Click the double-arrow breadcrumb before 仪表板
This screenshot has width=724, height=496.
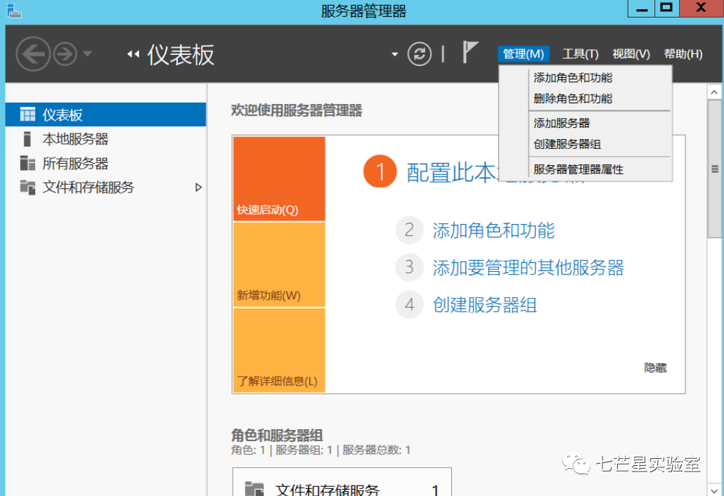(133, 54)
